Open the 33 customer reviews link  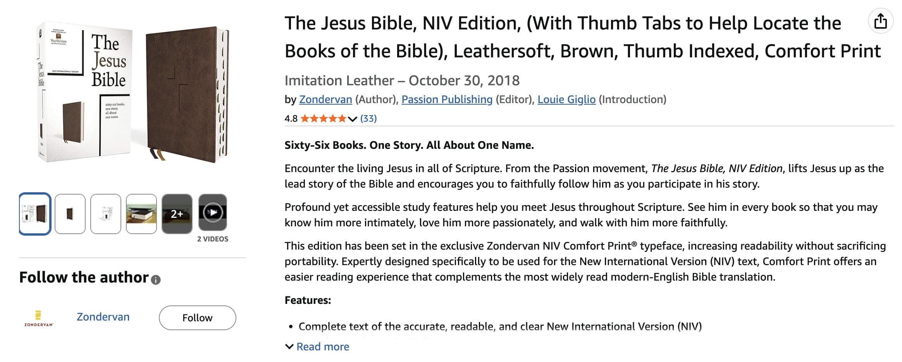[368, 119]
